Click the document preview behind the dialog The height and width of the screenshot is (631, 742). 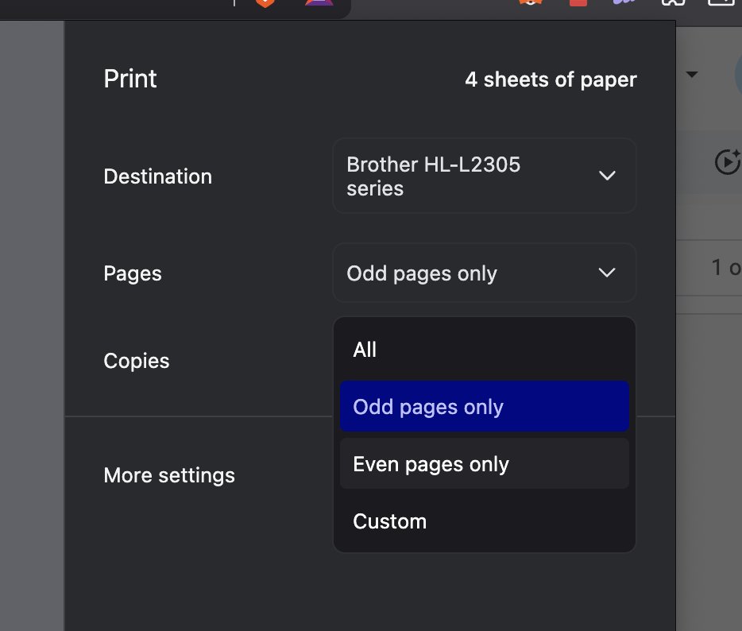32,318
